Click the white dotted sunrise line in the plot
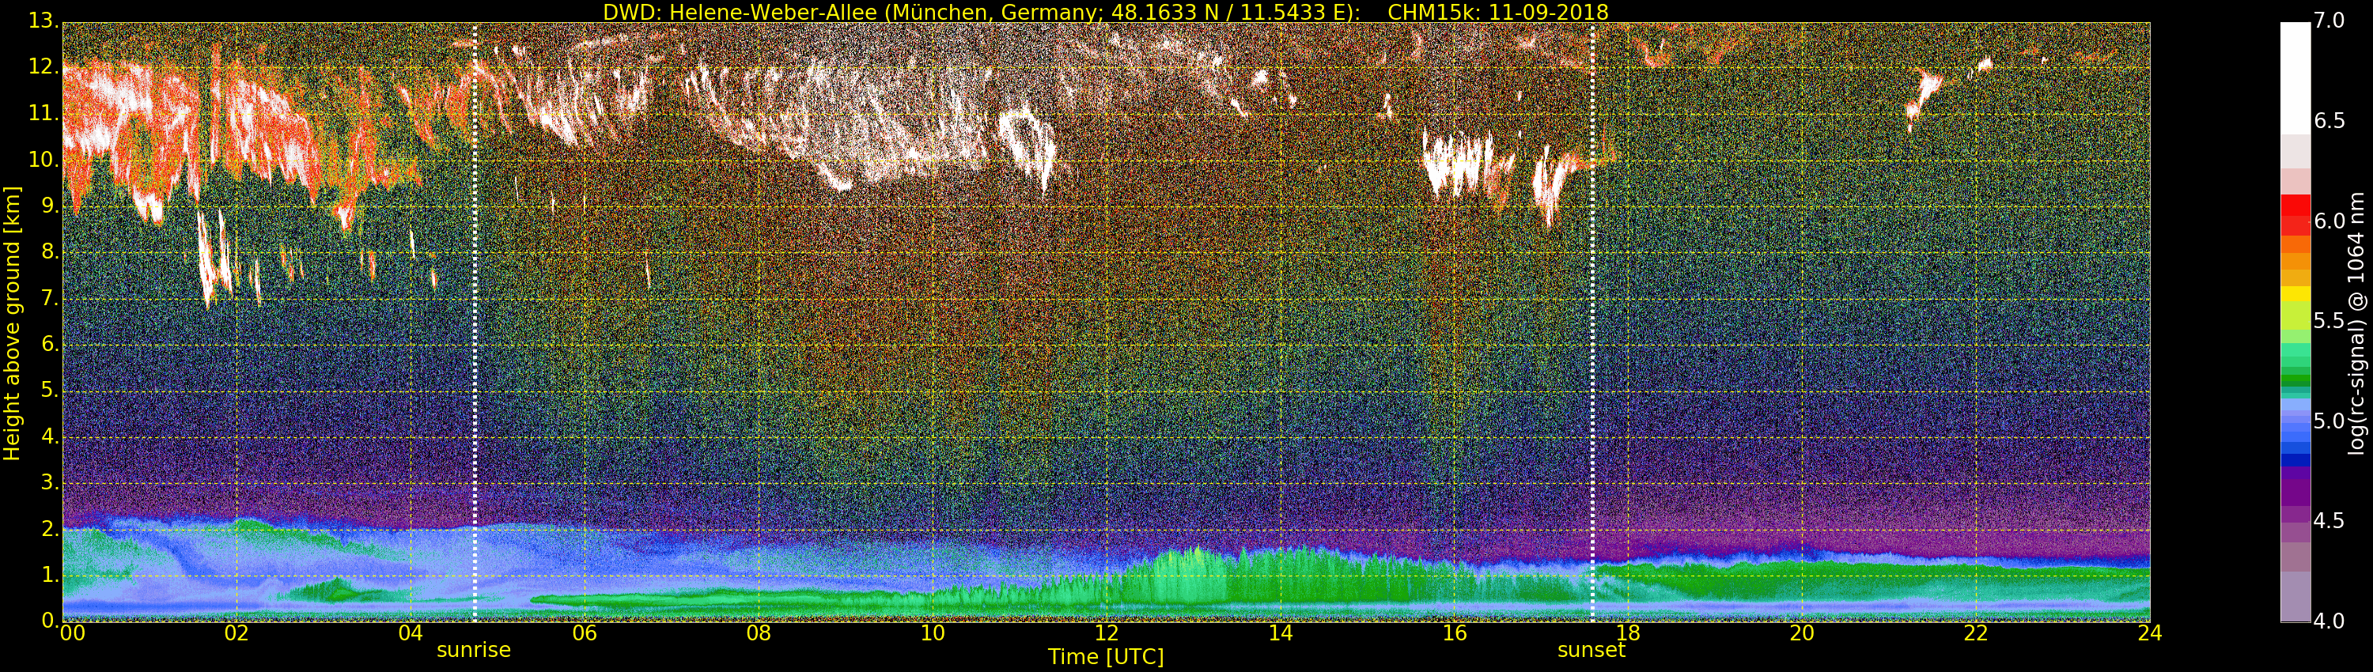2373x672 pixels. click(x=475, y=323)
